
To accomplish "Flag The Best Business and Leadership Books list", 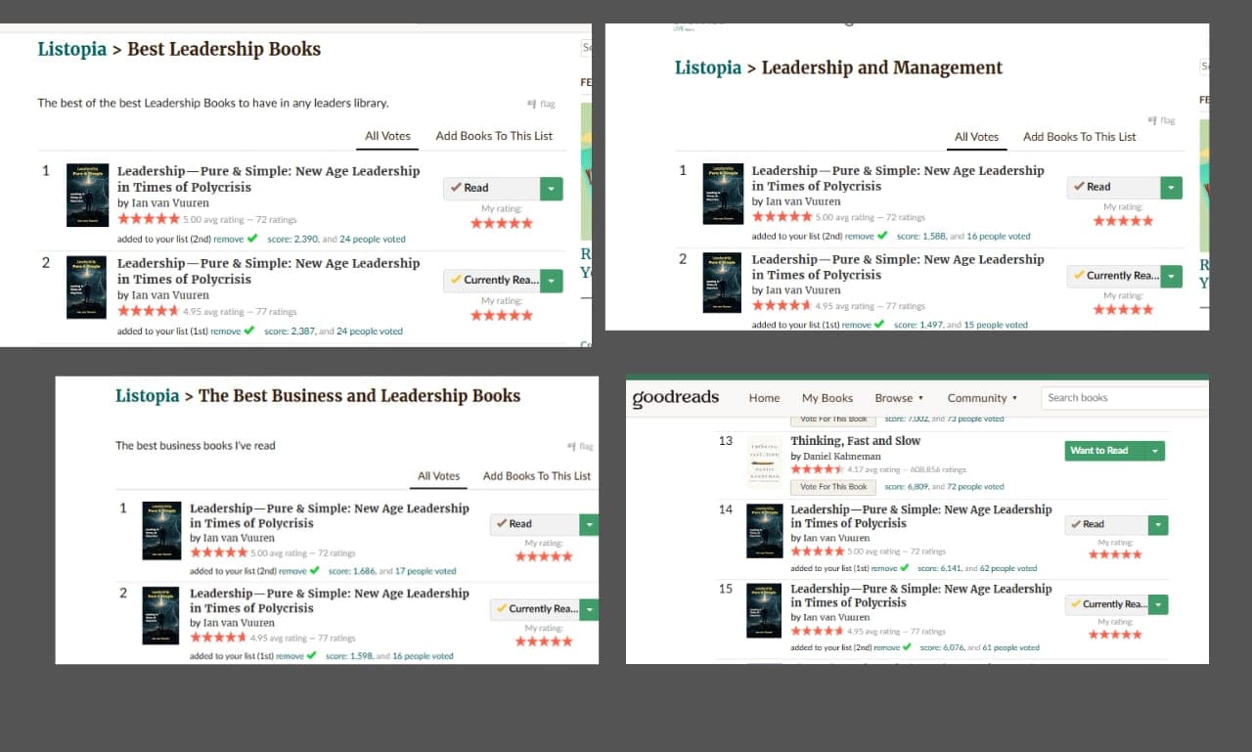I will 580,446.
